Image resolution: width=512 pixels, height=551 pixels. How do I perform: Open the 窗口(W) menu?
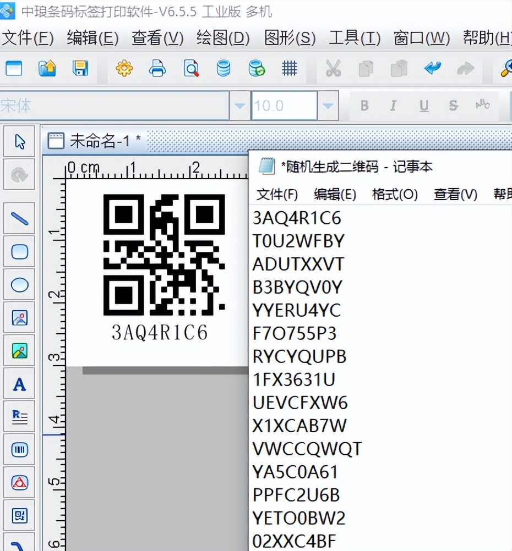pyautogui.click(x=422, y=37)
